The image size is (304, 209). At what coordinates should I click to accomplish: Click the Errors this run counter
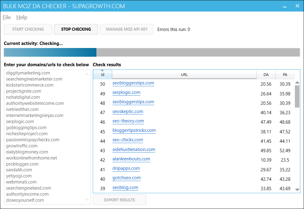pyautogui.click(x=174, y=29)
